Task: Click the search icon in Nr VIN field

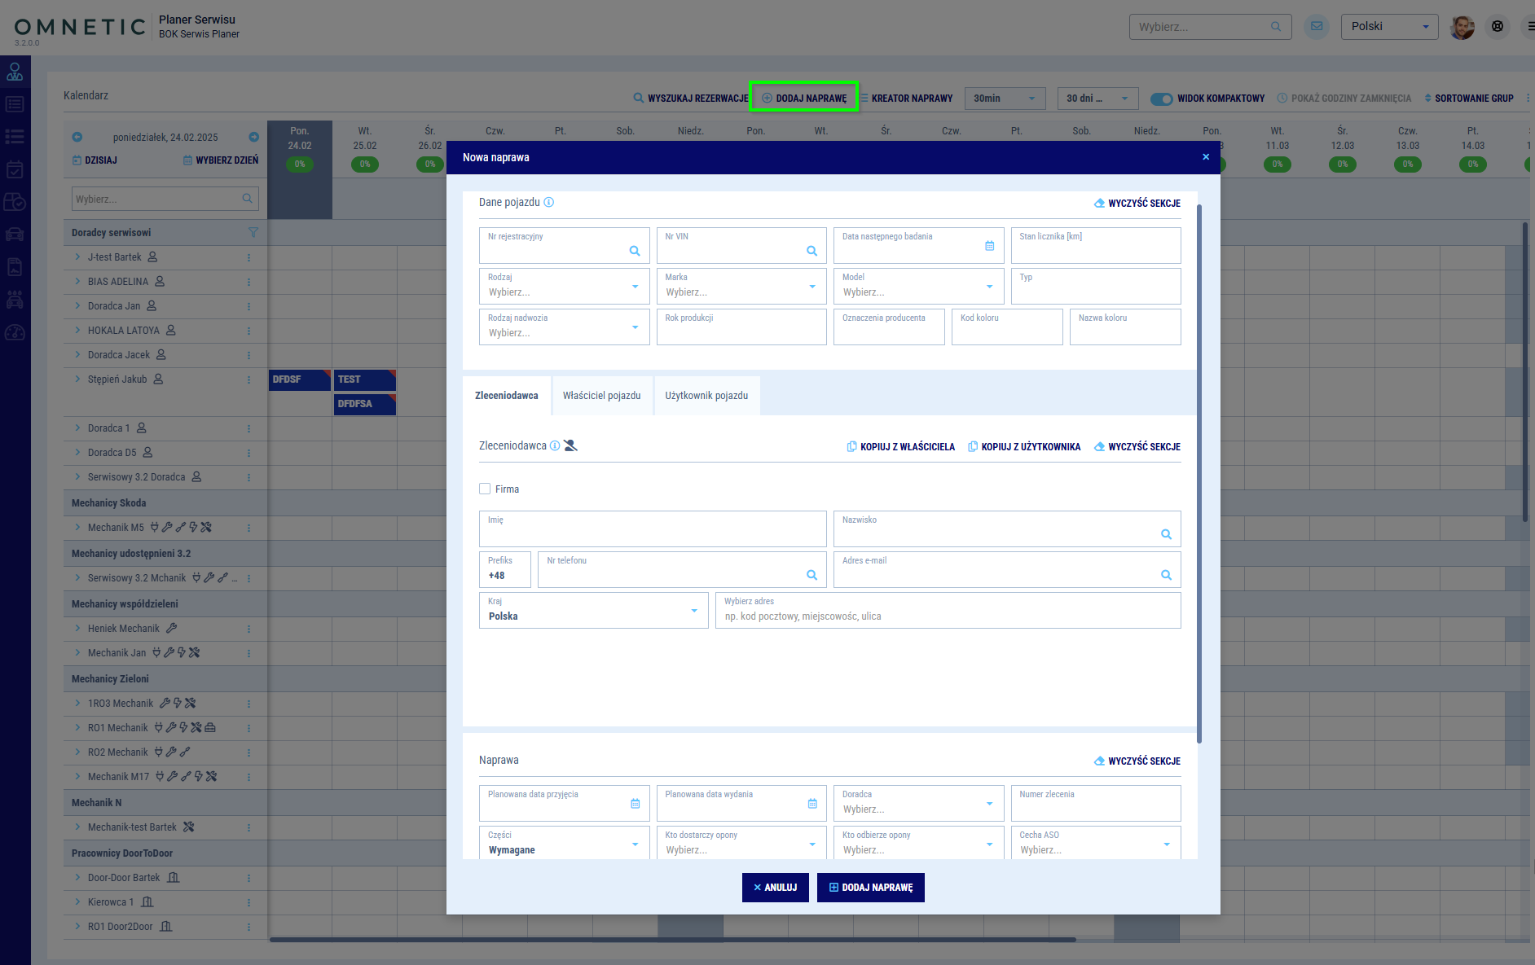Action: pyautogui.click(x=811, y=251)
